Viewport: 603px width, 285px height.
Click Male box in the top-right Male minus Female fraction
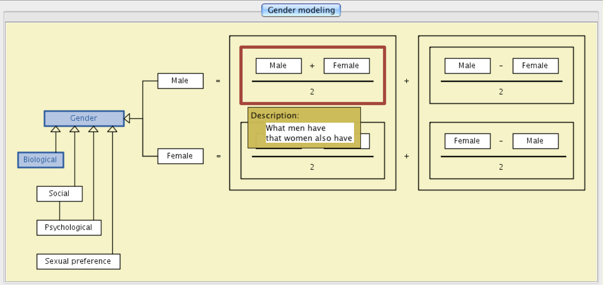[467, 66]
